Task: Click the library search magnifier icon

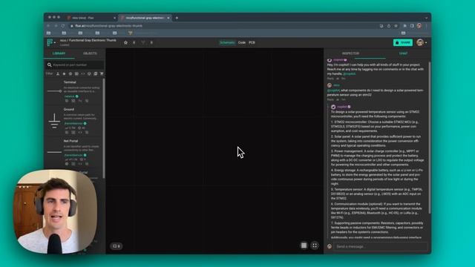Action: pyautogui.click(x=50, y=65)
